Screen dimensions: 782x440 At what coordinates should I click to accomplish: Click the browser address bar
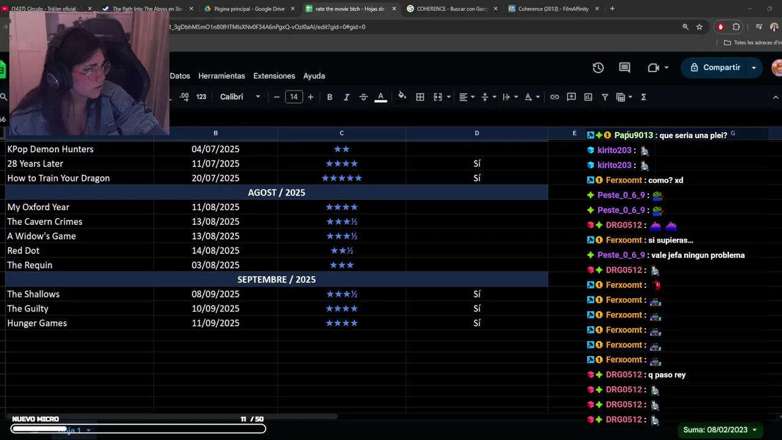pyautogui.click(x=422, y=27)
